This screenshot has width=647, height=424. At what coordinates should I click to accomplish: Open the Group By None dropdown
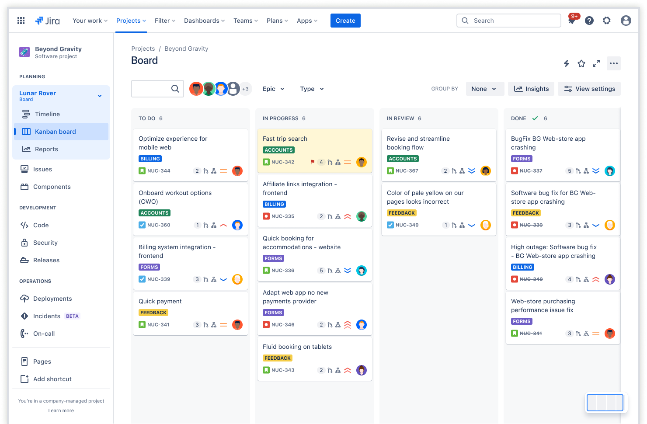(485, 89)
